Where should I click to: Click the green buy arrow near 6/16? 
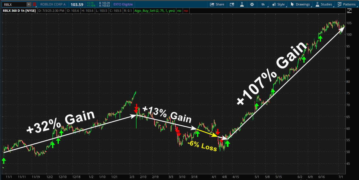(320, 39)
